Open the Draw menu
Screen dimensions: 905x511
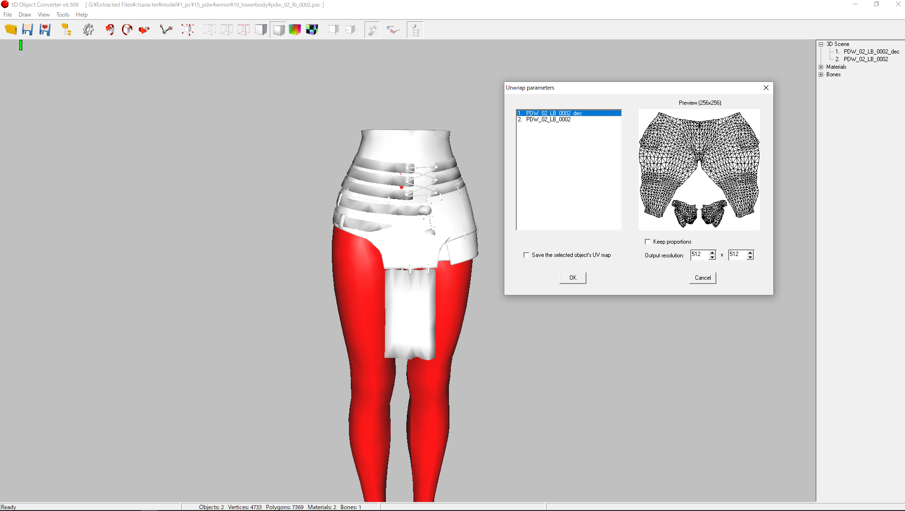point(25,15)
